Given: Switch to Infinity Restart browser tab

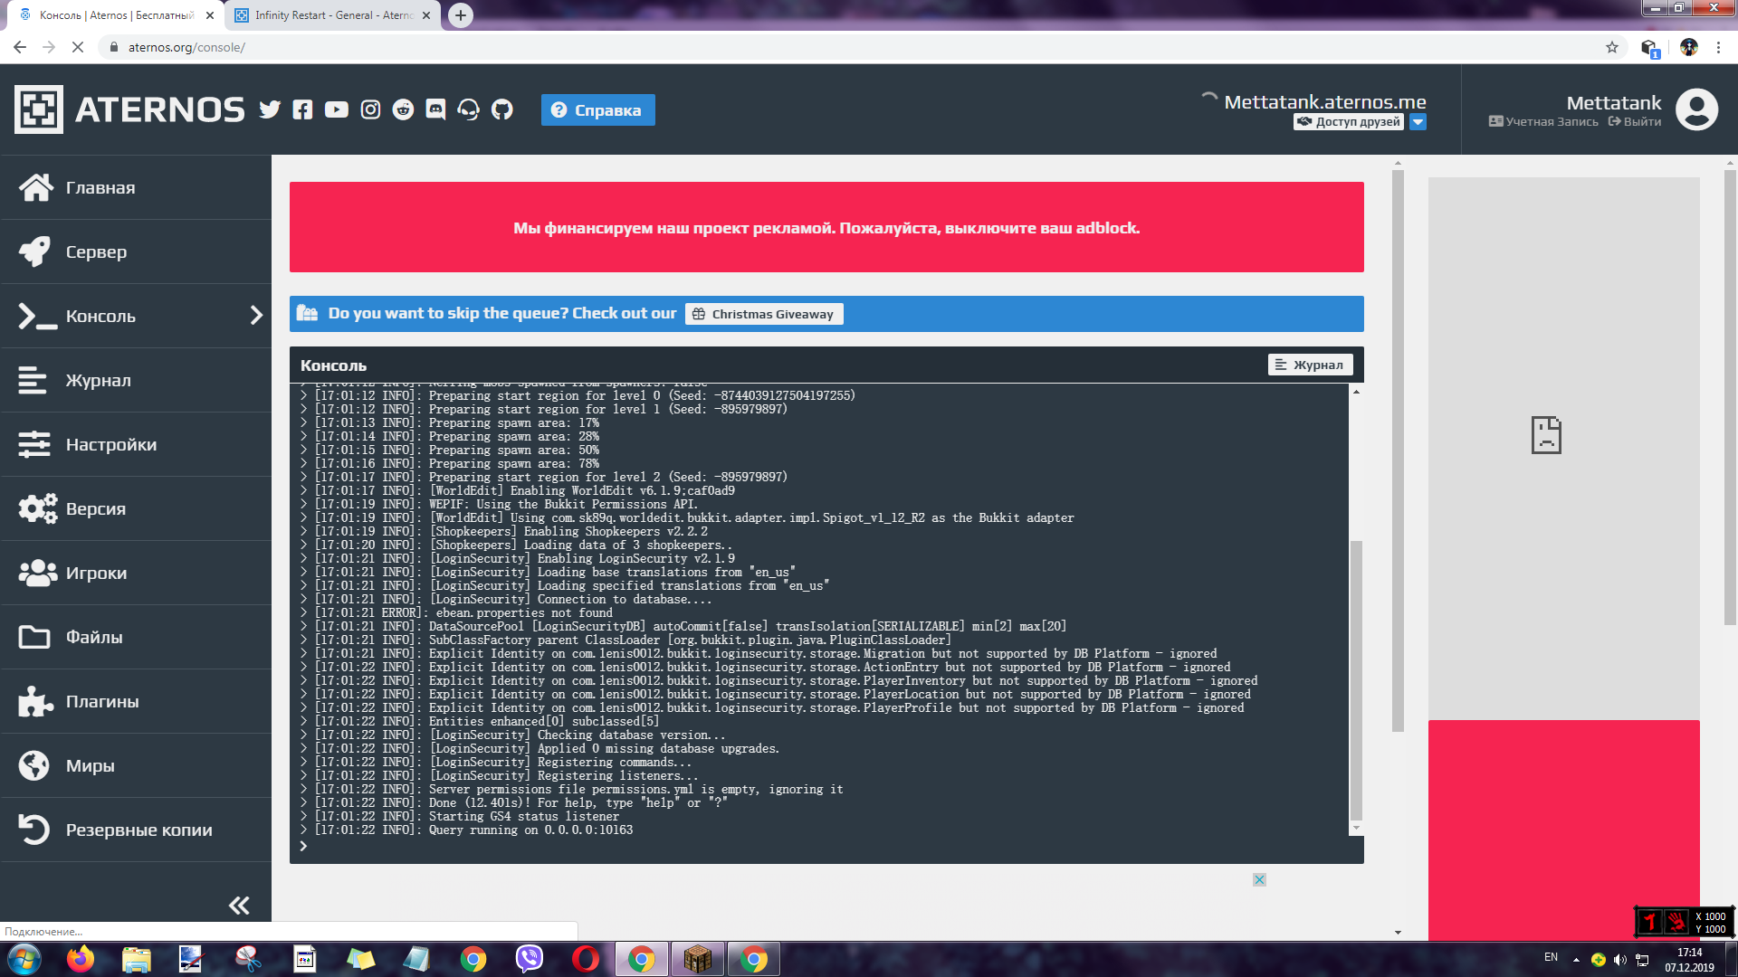Looking at the screenshot, I should click(x=333, y=15).
